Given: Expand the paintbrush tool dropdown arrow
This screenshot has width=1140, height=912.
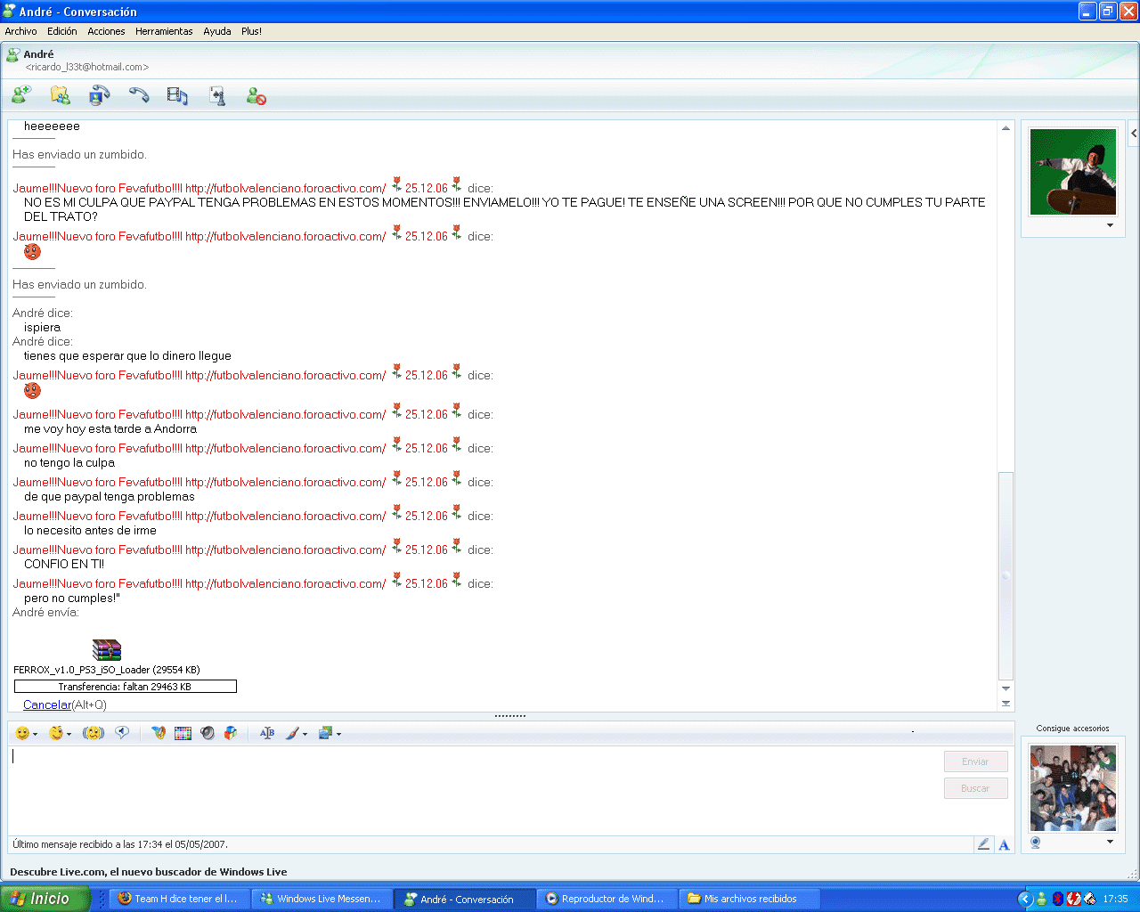Looking at the screenshot, I should [305, 734].
